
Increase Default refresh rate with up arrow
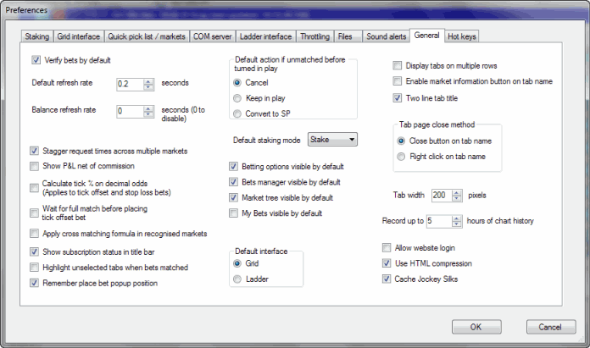[149, 80]
